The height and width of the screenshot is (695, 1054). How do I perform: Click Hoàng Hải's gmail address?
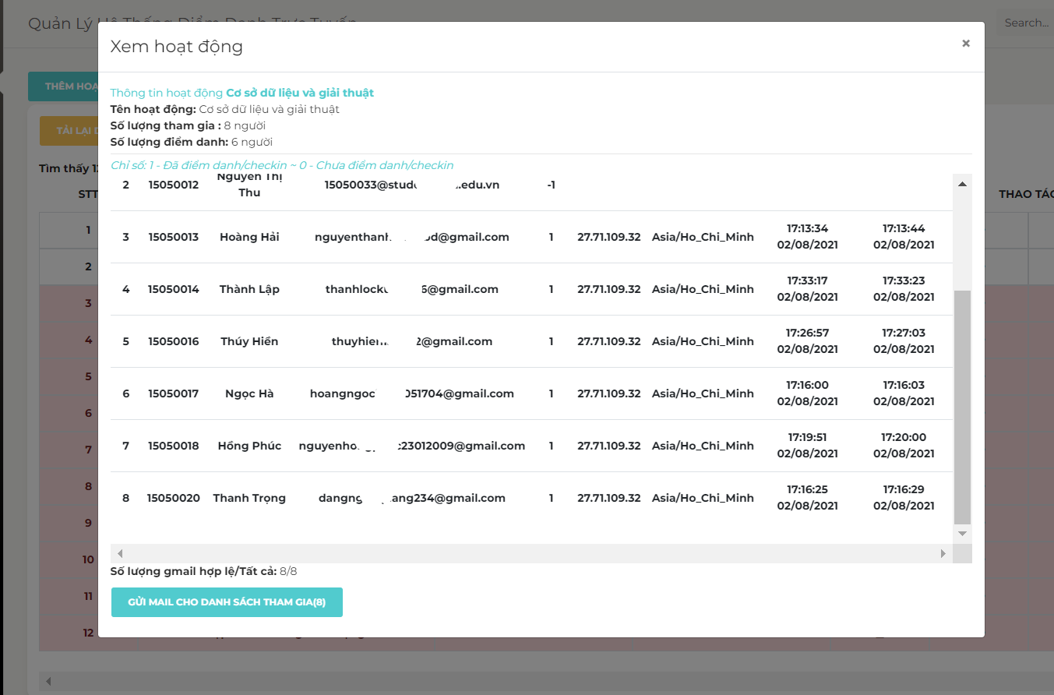click(412, 237)
